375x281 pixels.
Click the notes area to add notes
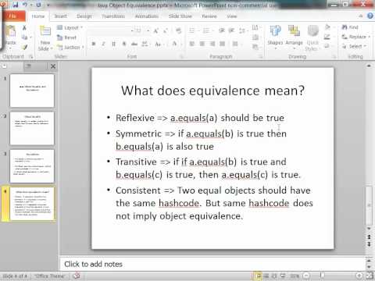213,264
